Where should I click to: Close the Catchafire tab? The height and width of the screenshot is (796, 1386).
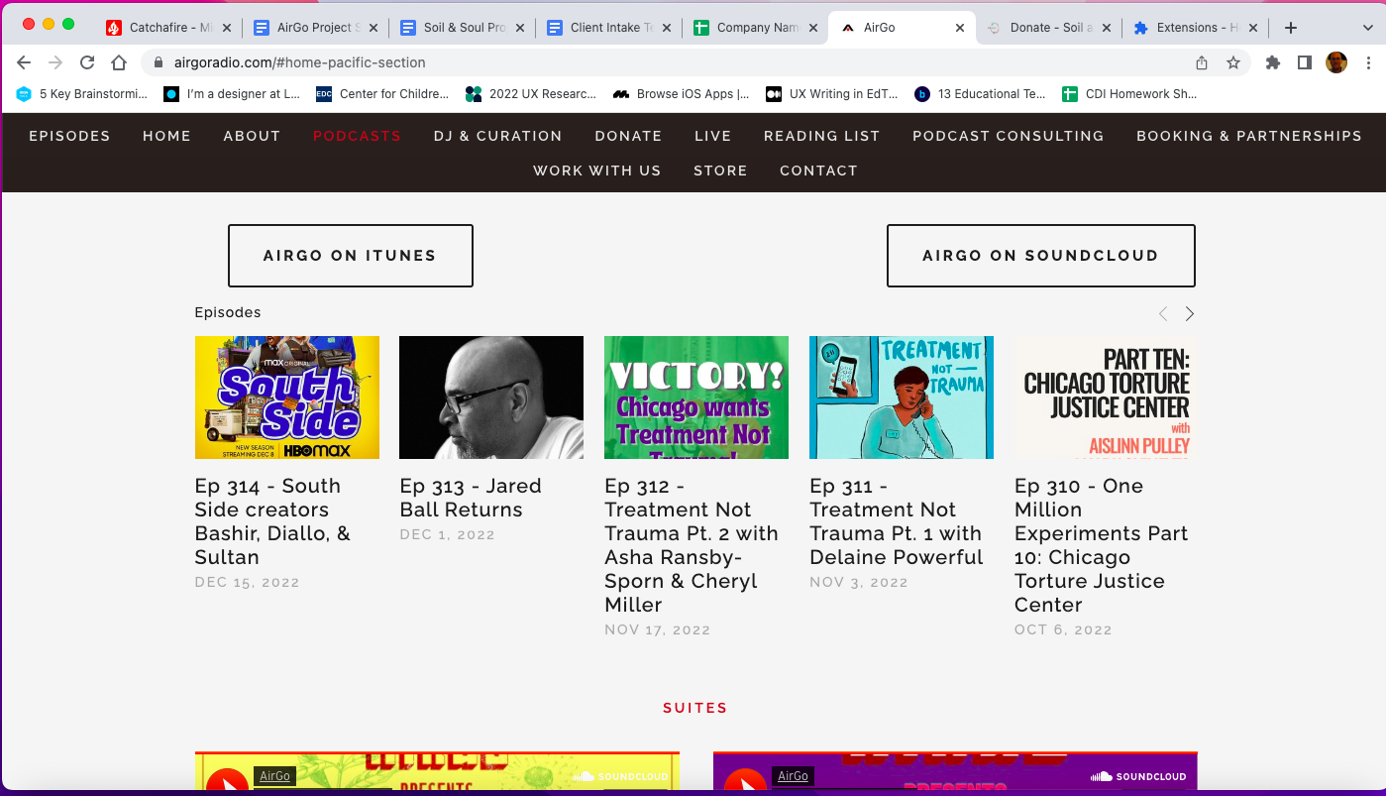[x=227, y=28]
